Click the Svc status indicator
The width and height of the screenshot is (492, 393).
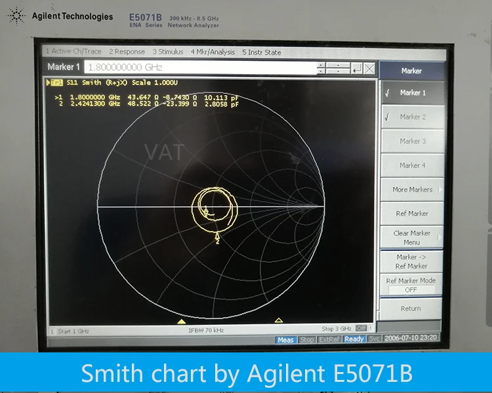(x=374, y=339)
